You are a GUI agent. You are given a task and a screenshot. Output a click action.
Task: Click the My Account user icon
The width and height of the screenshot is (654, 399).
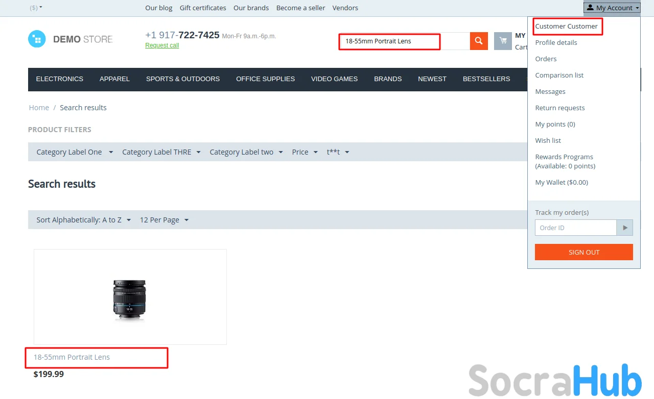pos(590,8)
